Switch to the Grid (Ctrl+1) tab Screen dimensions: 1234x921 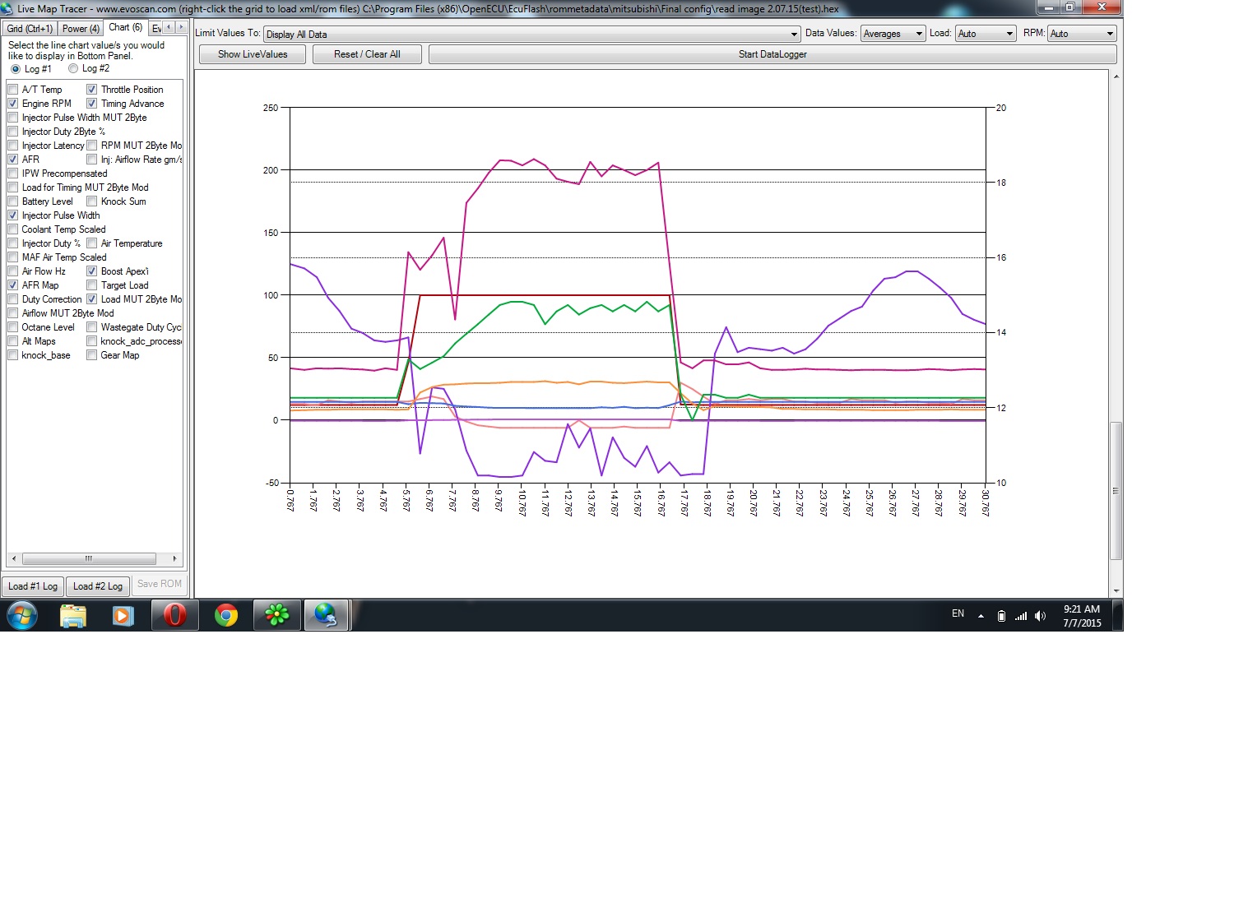pyautogui.click(x=30, y=29)
